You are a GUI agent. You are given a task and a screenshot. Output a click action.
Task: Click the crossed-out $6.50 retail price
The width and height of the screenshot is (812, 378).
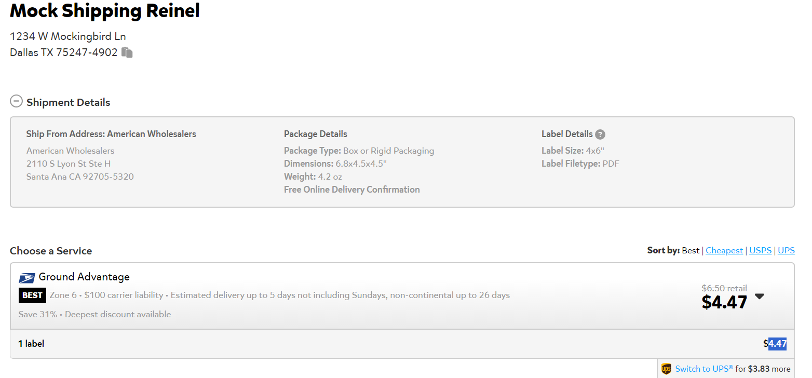point(724,288)
